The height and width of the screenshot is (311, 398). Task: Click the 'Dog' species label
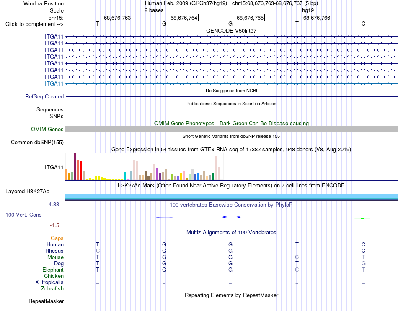(59, 264)
